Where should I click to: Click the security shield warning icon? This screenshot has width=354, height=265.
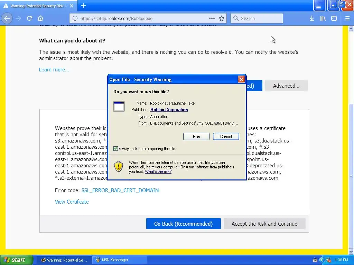click(119, 167)
